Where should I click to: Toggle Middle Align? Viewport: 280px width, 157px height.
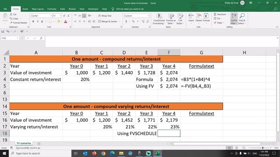(x=80, y=16)
